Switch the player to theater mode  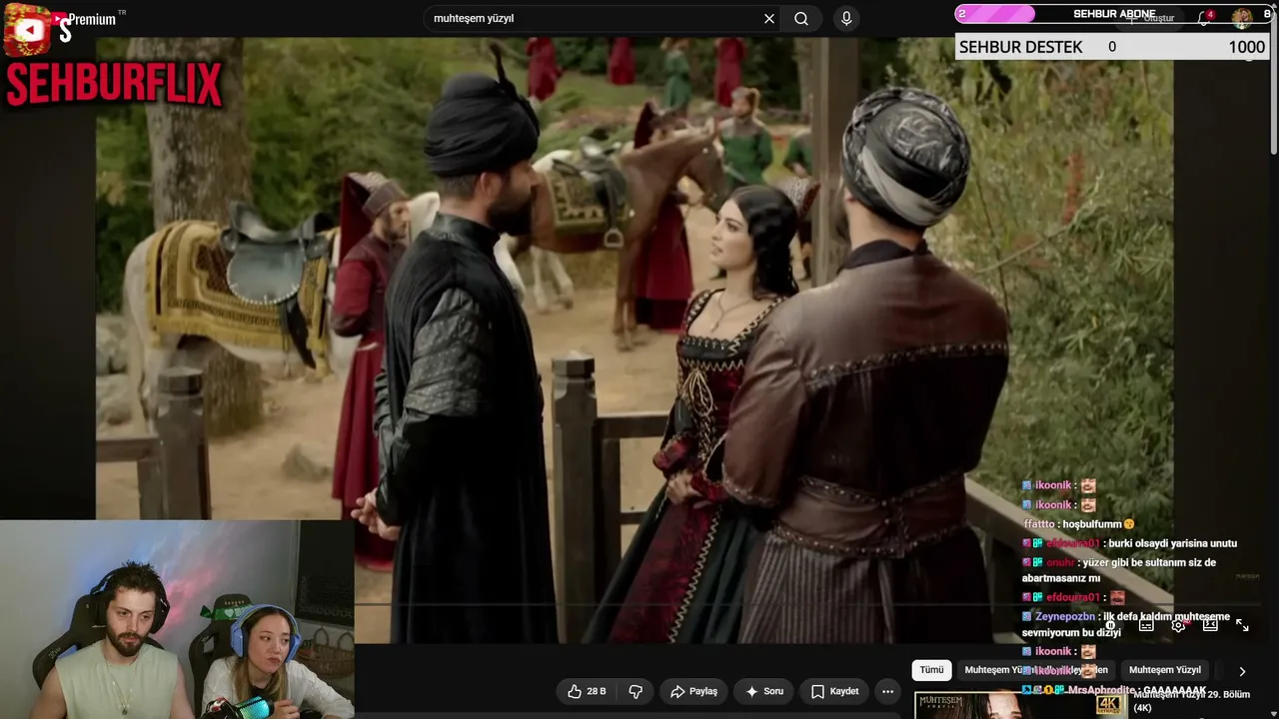coord(1210,625)
